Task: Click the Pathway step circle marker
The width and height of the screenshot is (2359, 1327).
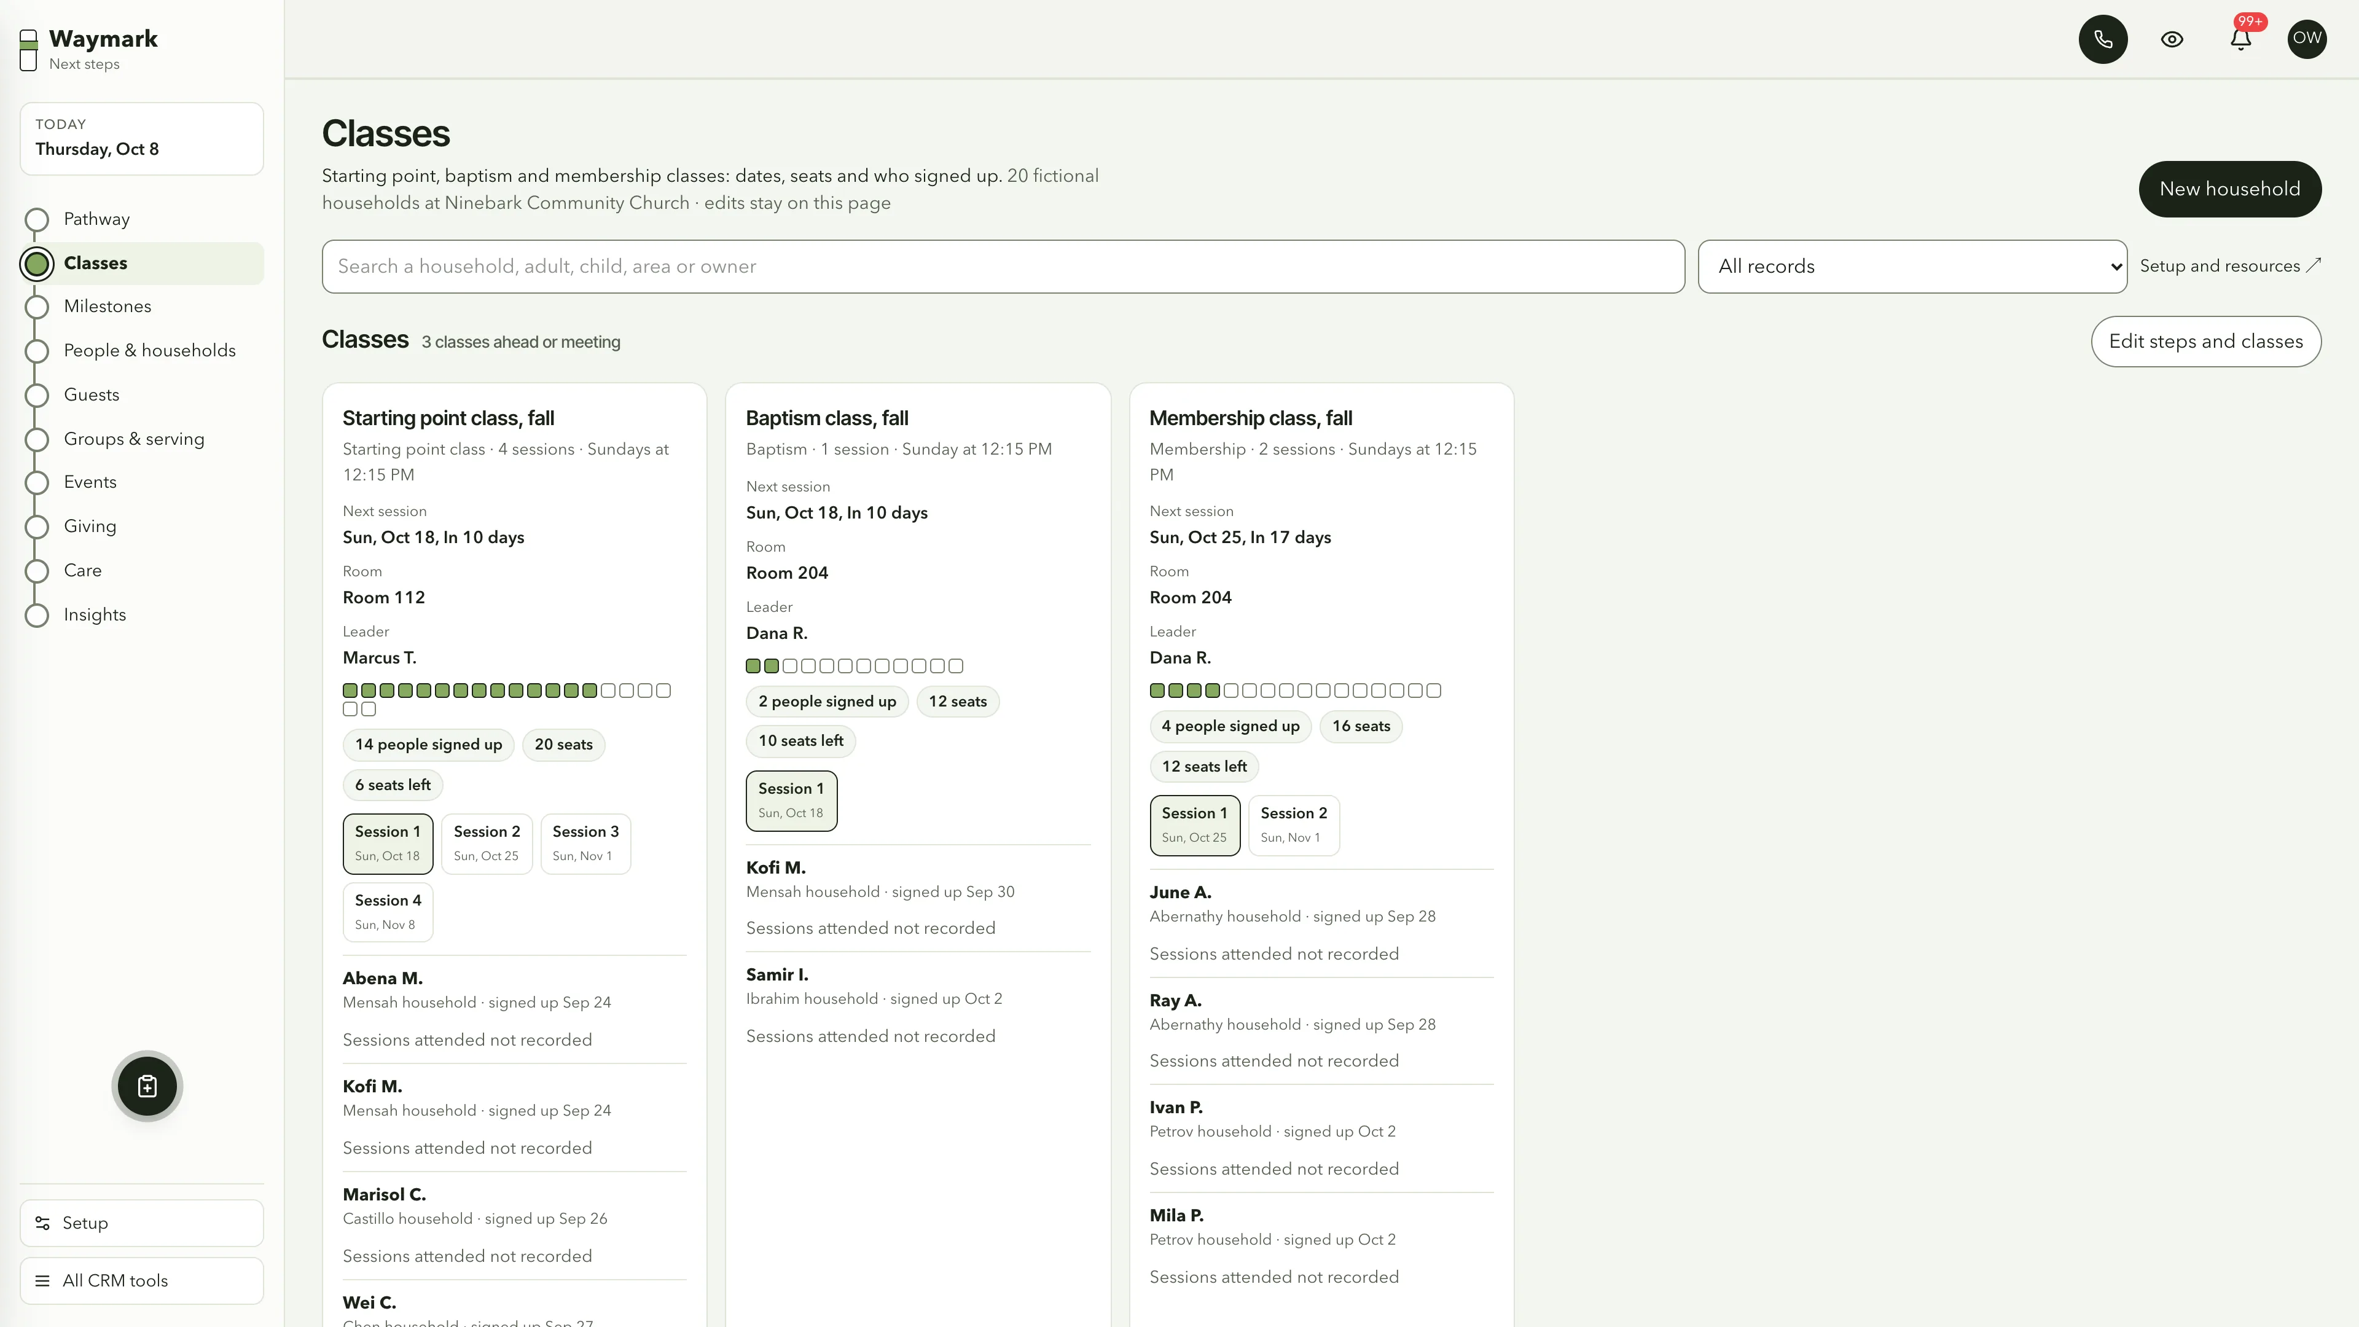Action: pyautogui.click(x=37, y=220)
